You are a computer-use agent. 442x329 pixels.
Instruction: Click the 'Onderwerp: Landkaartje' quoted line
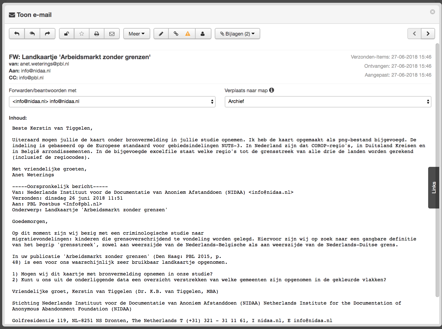[90, 210]
